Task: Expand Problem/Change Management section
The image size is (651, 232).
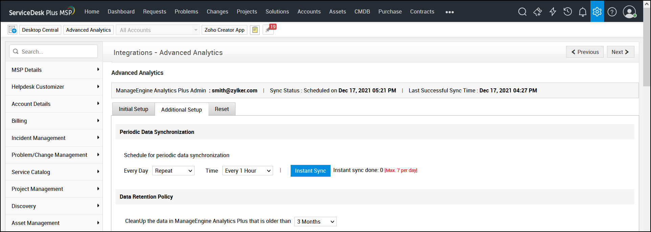Action: [54, 155]
